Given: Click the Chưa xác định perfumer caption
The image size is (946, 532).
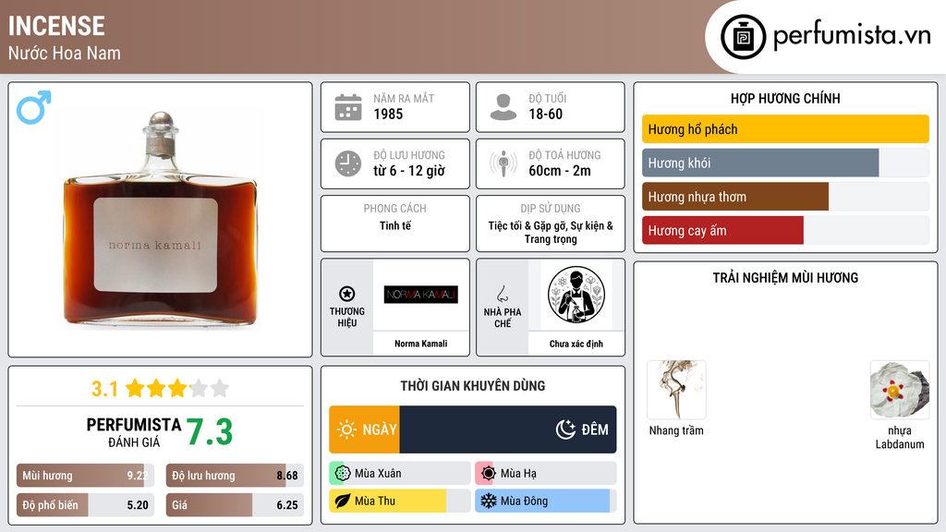Looking at the screenshot, I should point(576,344).
